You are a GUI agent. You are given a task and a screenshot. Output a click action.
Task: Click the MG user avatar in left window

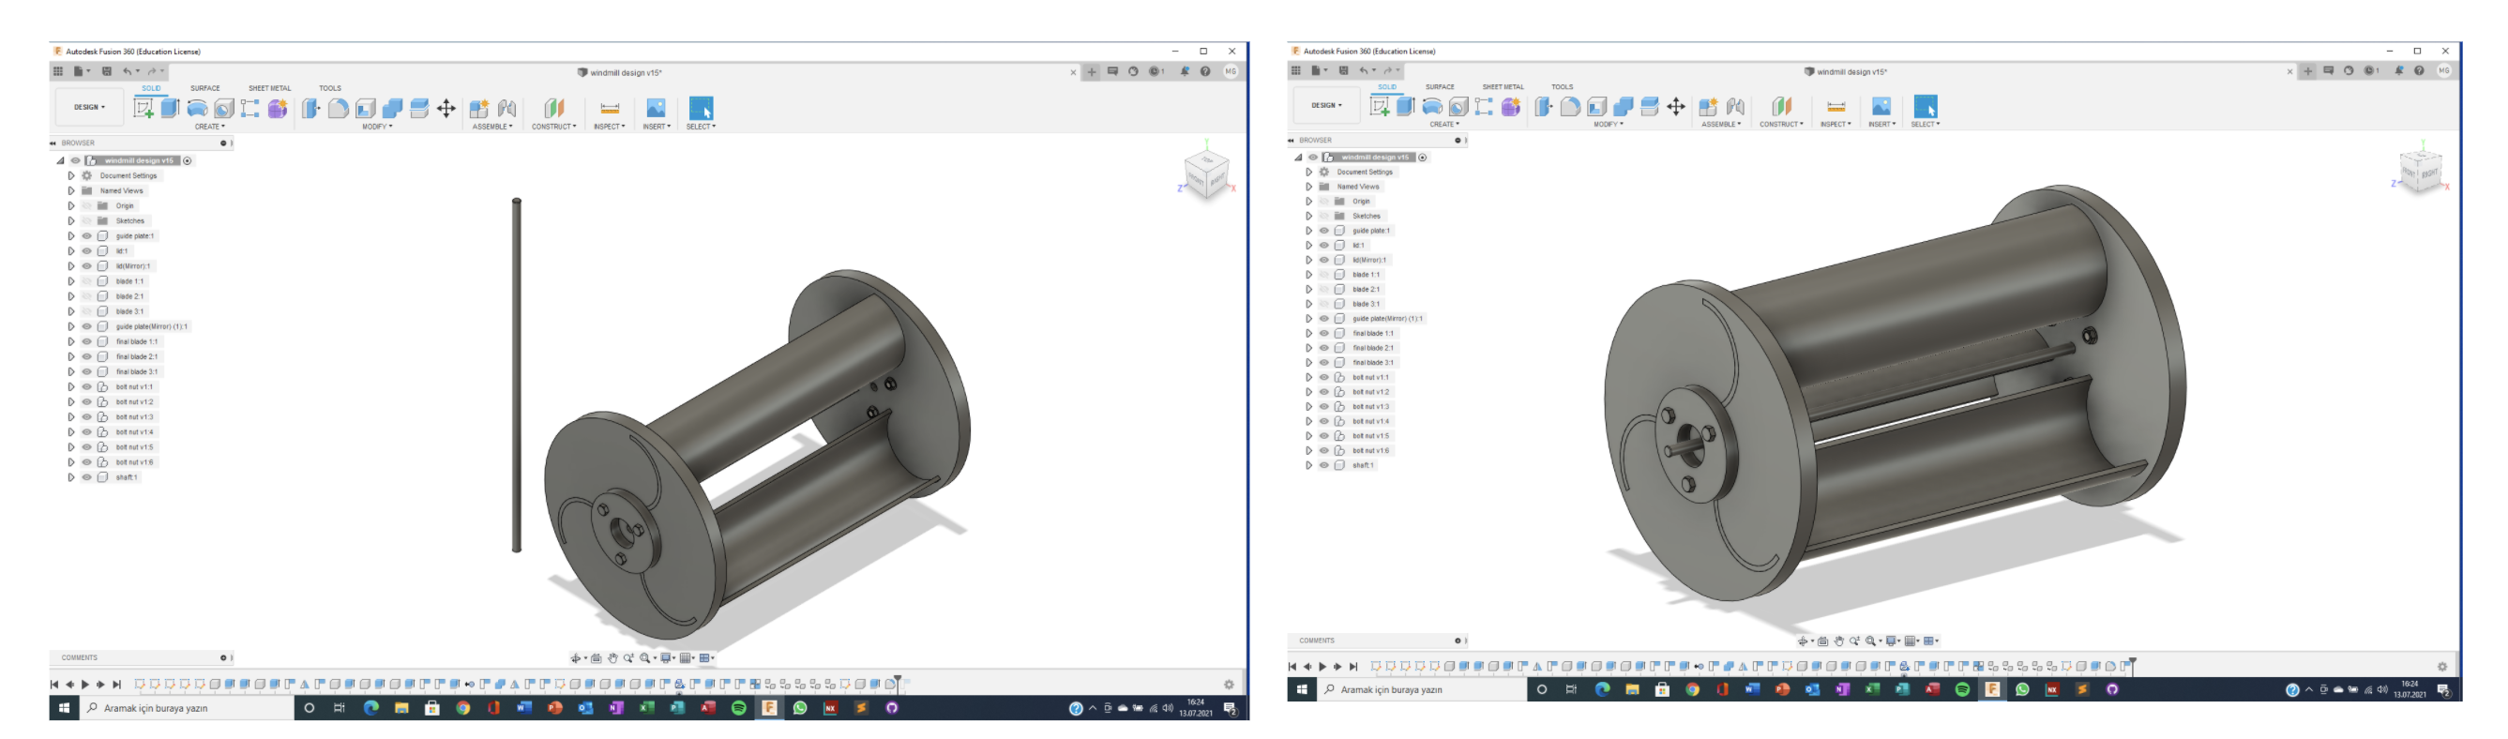pos(1231,71)
